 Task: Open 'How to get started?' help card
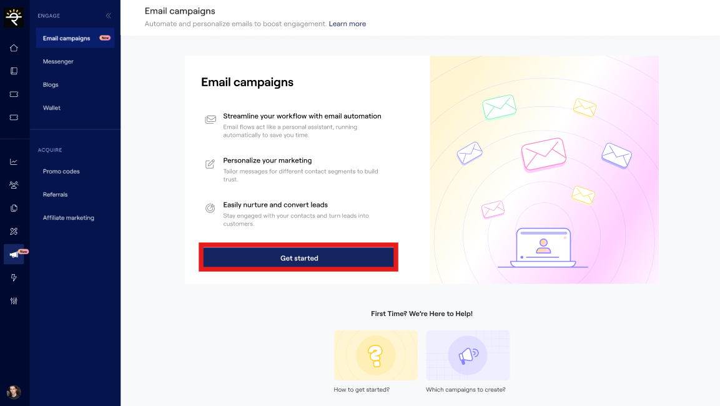click(x=375, y=356)
